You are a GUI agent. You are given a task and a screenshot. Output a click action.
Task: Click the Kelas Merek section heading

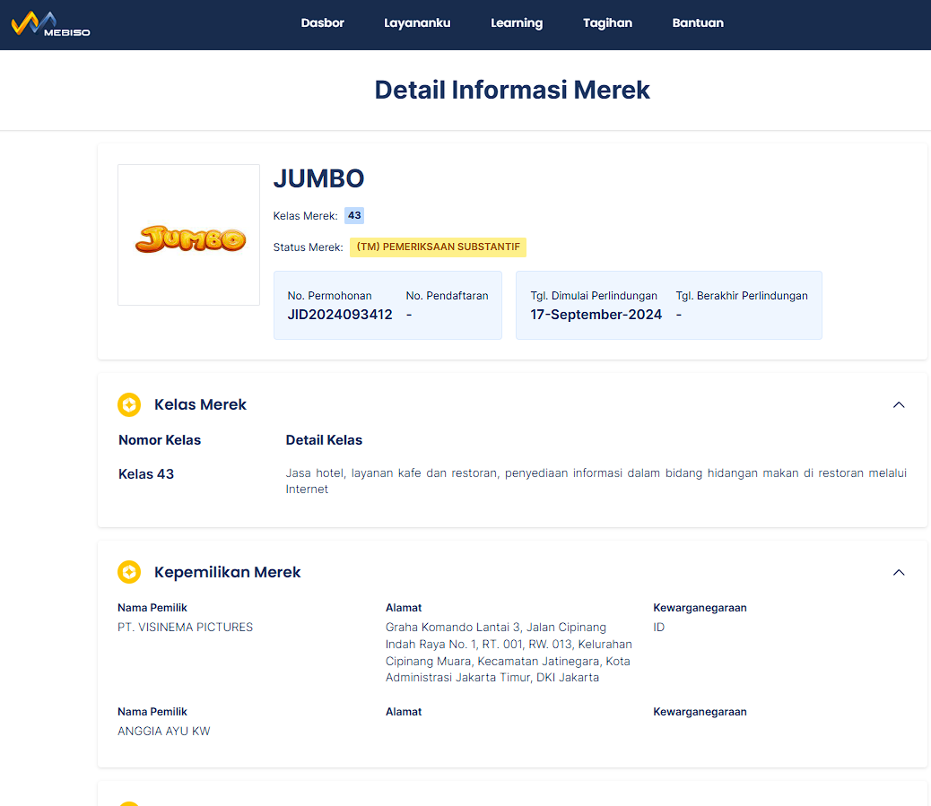point(200,404)
